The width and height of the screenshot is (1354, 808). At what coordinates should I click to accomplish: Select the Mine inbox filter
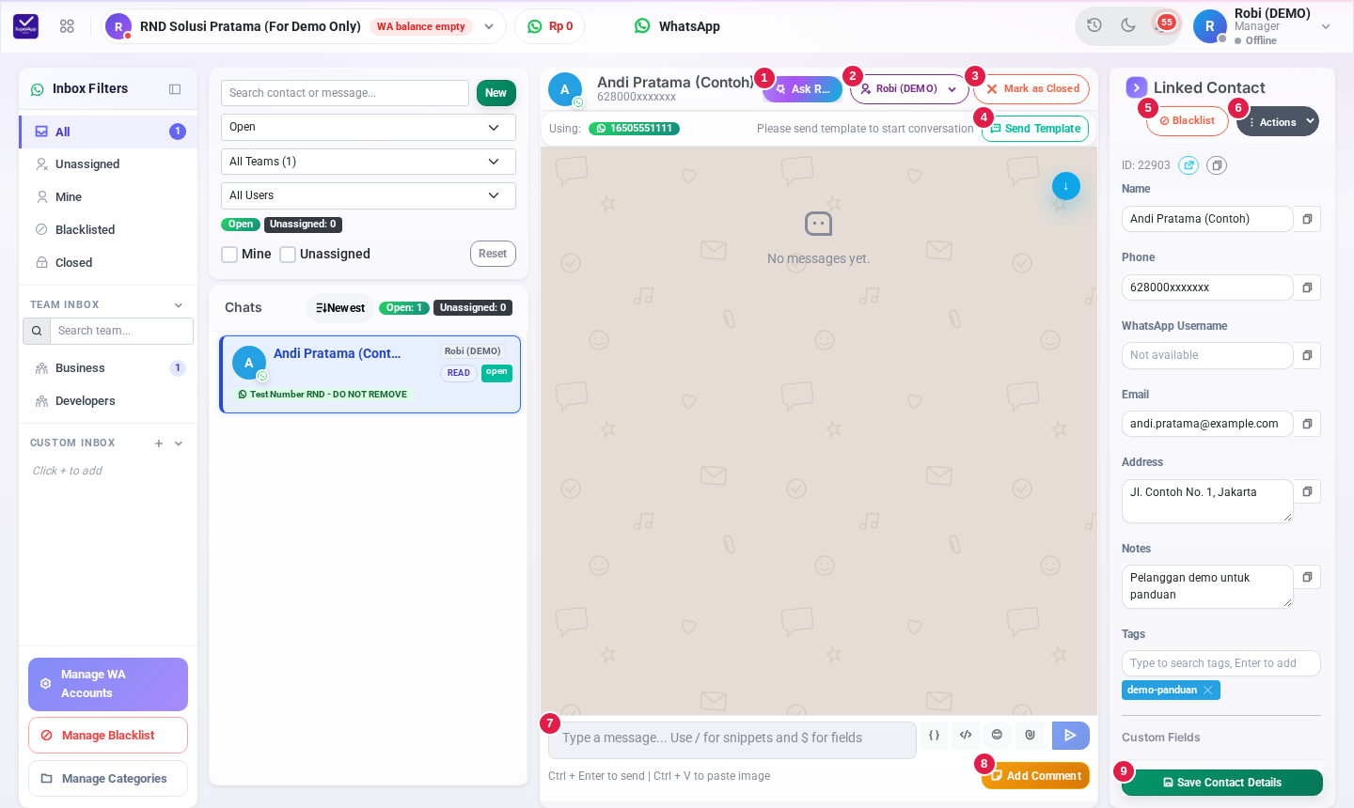pyautogui.click(x=108, y=197)
